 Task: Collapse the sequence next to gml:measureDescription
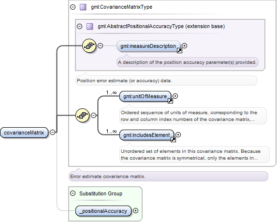coord(101,46)
